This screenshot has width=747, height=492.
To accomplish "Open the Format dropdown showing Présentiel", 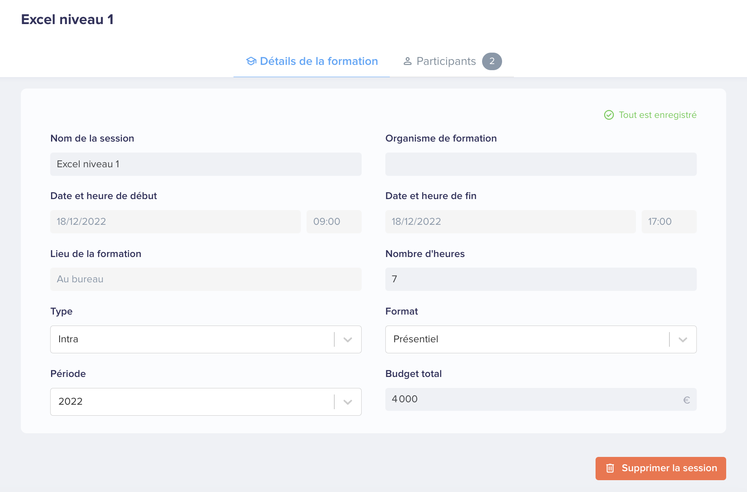I will (541, 339).
